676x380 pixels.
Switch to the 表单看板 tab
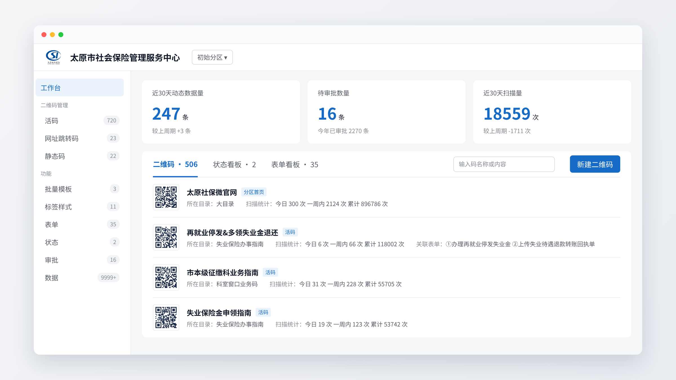coord(295,164)
